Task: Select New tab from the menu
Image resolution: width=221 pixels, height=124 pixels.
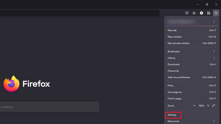Action: pyautogui.click(x=192, y=30)
